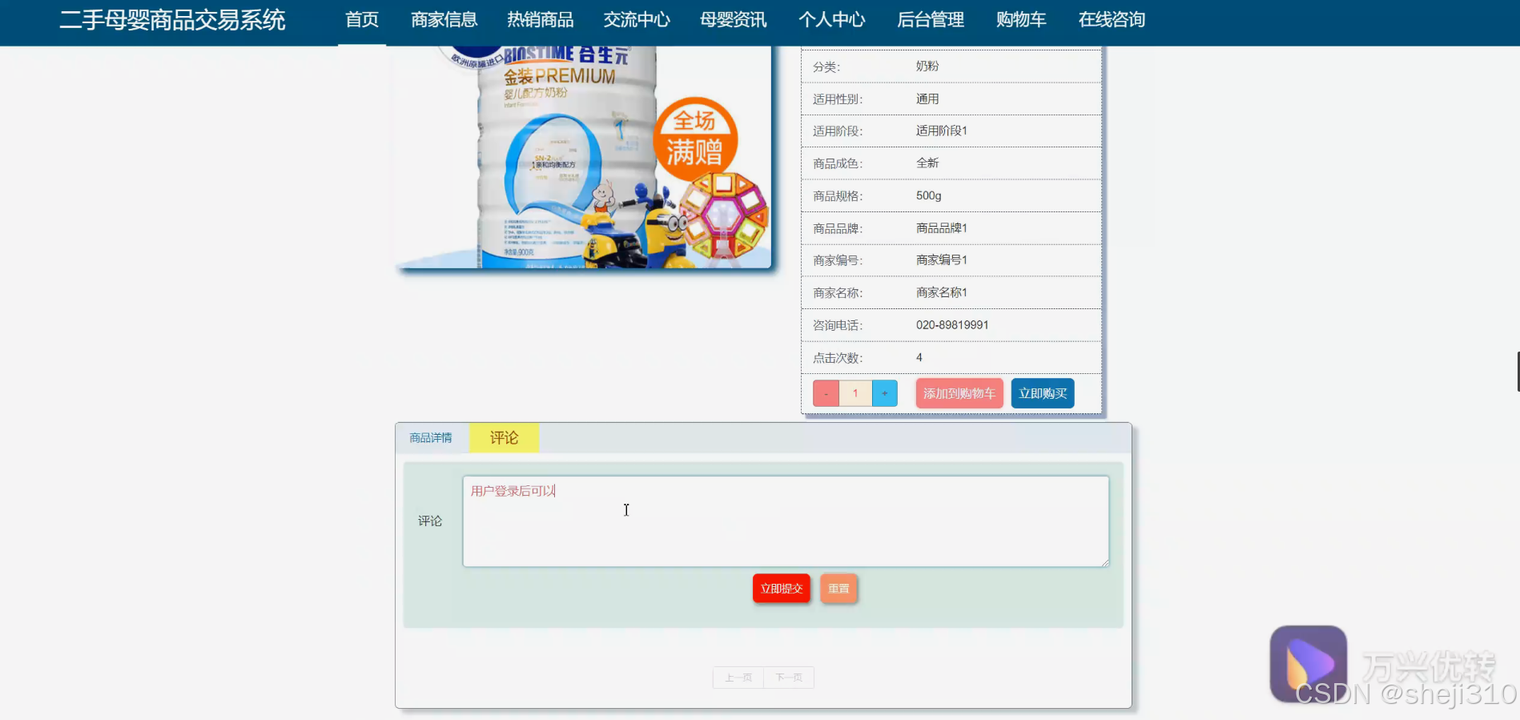Click the 重置 reset button
The image size is (1520, 720).
point(838,589)
